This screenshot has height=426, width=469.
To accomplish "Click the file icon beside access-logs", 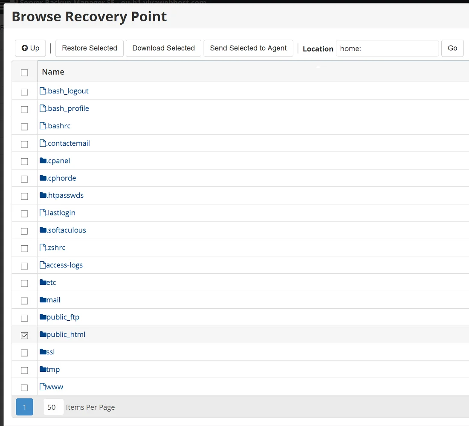I will pyautogui.click(x=41, y=264).
